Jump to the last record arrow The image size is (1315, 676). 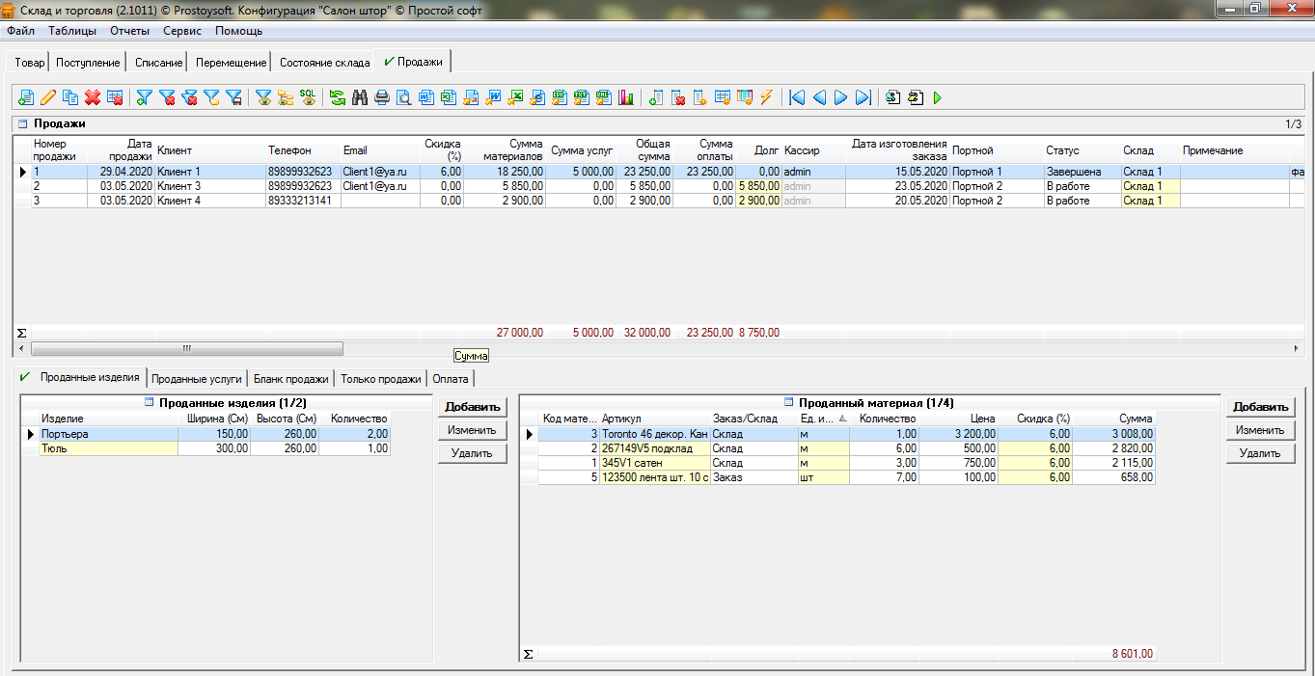[x=863, y=97]
